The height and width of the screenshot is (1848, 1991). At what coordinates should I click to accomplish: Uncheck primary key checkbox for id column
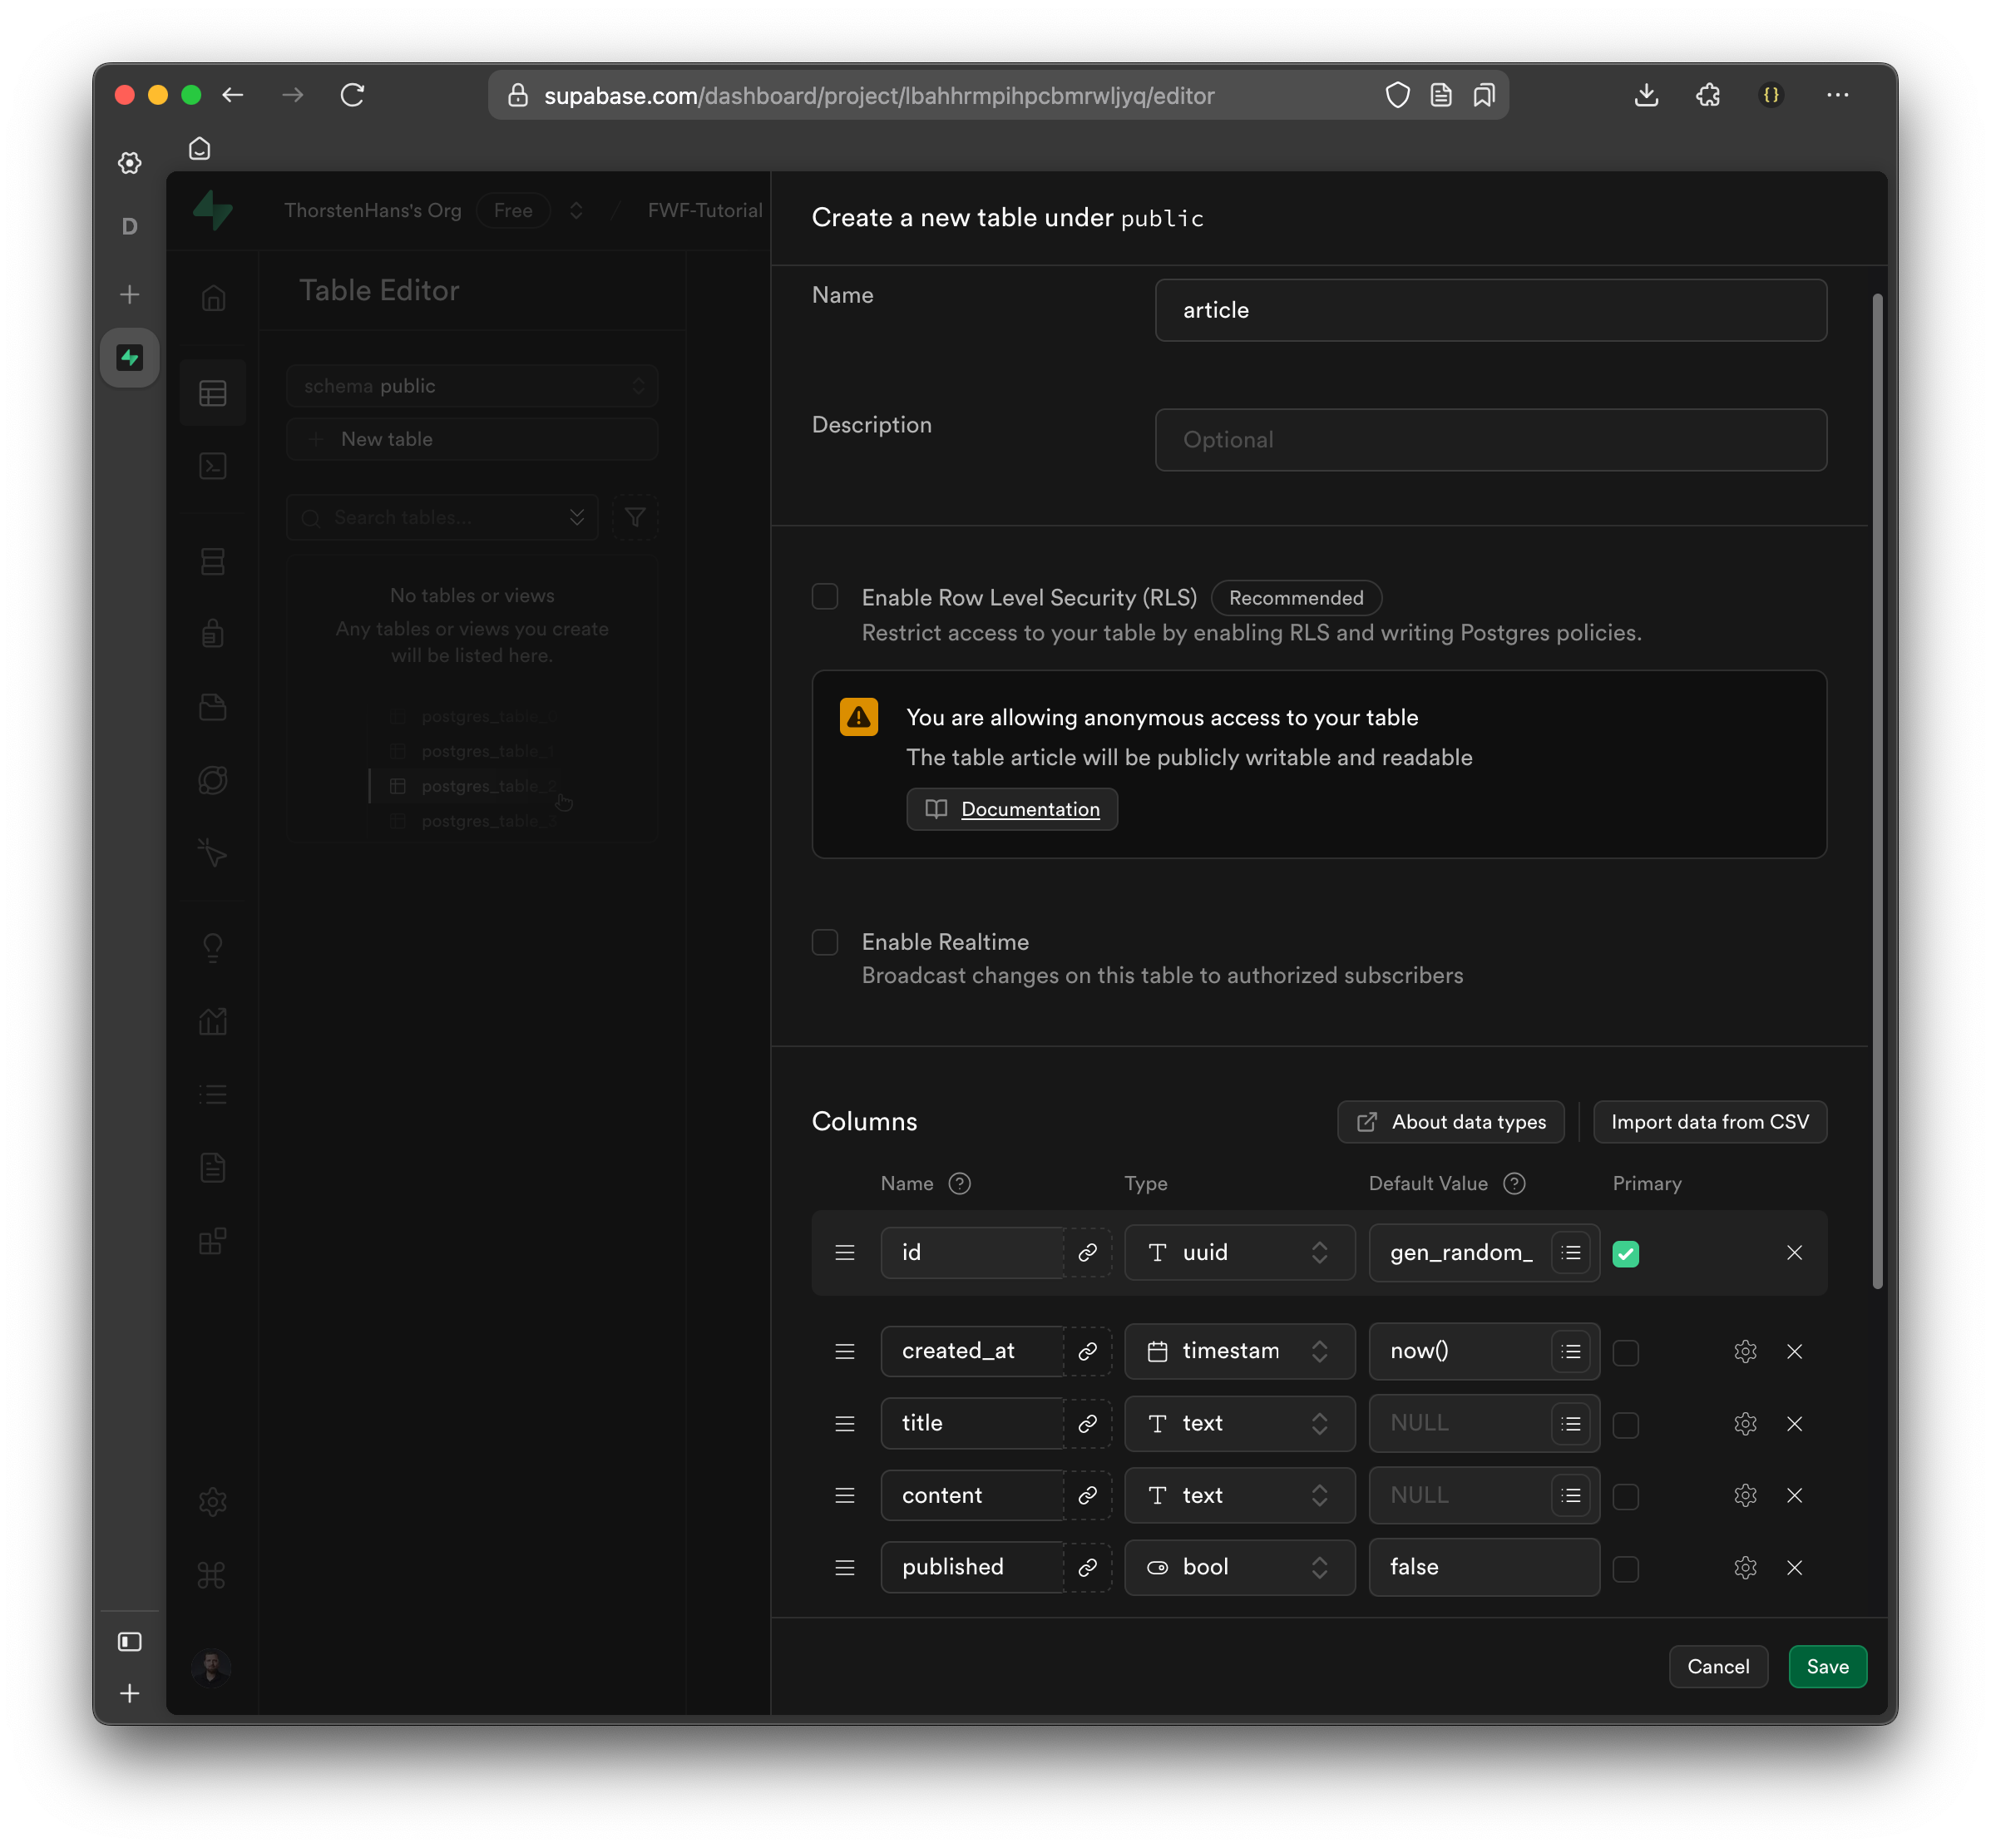tap(1626, 1253)
